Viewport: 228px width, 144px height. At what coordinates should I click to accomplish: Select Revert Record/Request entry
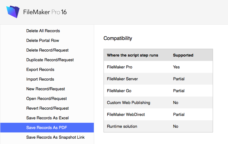pyautogui.click(x=48, y=108)
